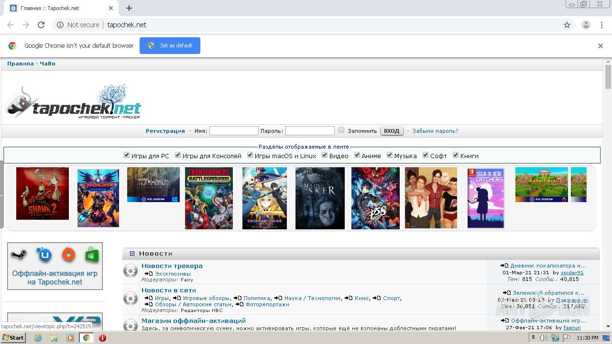Uncheck the Видео checkbox
This screenshot has height=344, width=612.
pyautogui.click(x=325, y=155)
